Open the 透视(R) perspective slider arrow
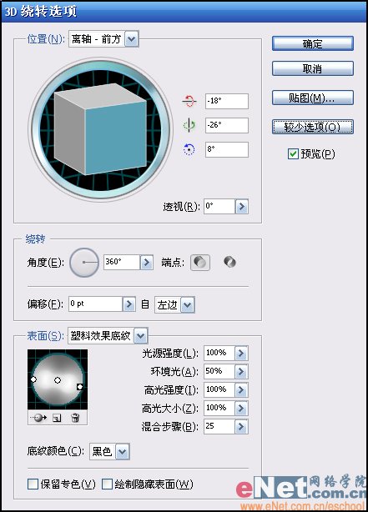Image resolution: width=368 pixels, height=512 pixels. pyautogui.click(x=241, y=206)
